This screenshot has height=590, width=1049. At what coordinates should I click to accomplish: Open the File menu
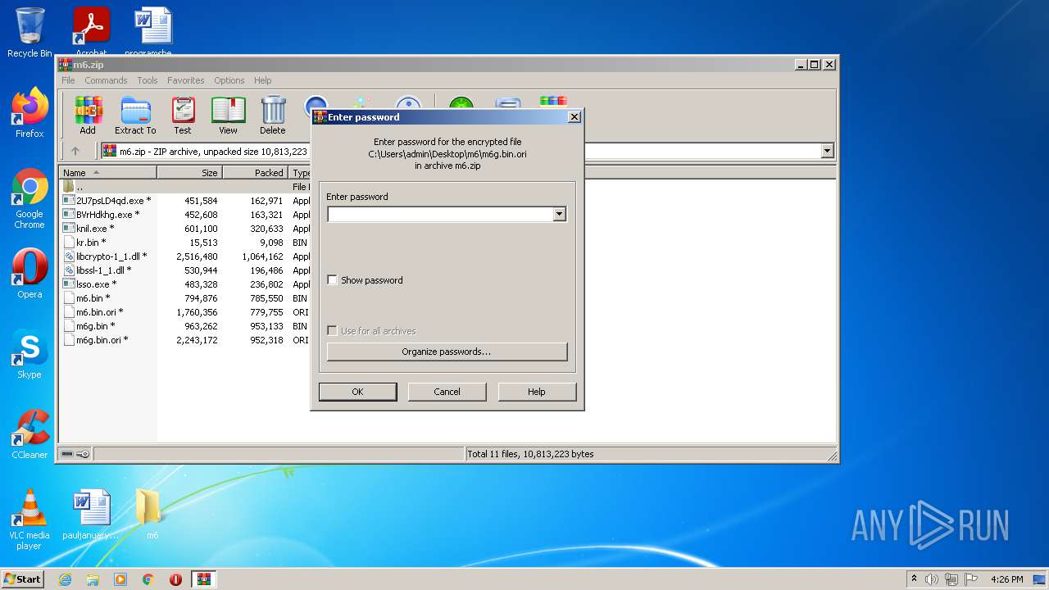pyautogui.click(x=68, y=80)
